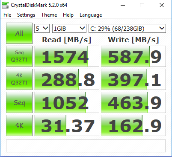172x157 pixels.
Task: Start the Seq Q32T1 test
Action: coord(19,56)
